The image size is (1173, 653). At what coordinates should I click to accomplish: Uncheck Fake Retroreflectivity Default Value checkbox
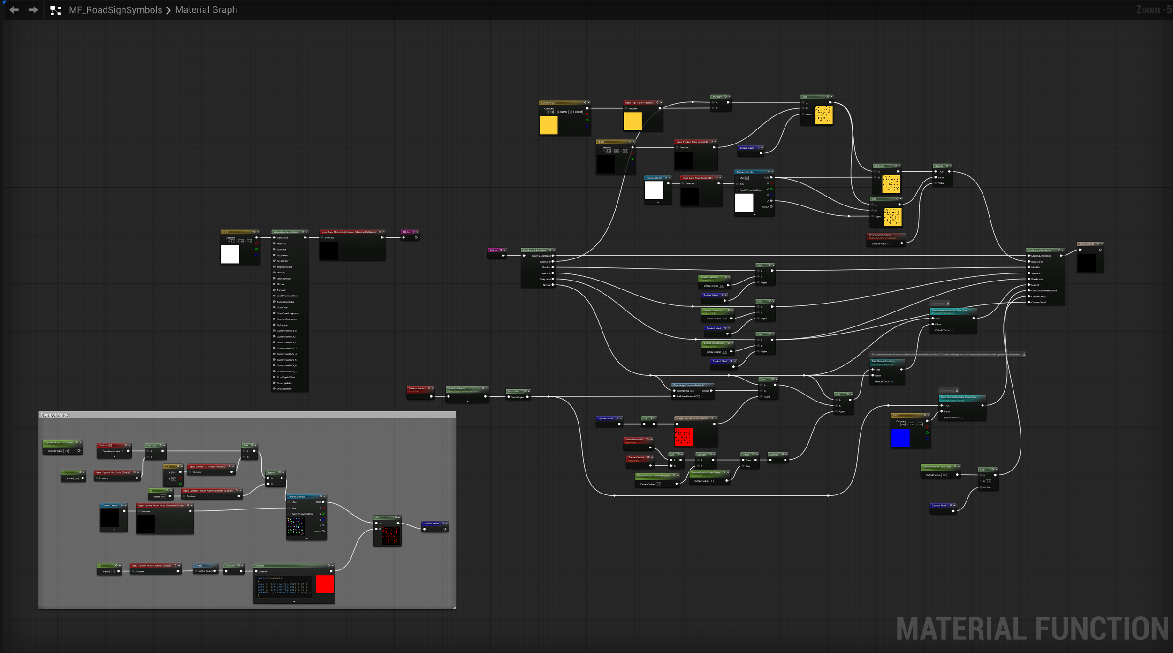tap(892, 381)
